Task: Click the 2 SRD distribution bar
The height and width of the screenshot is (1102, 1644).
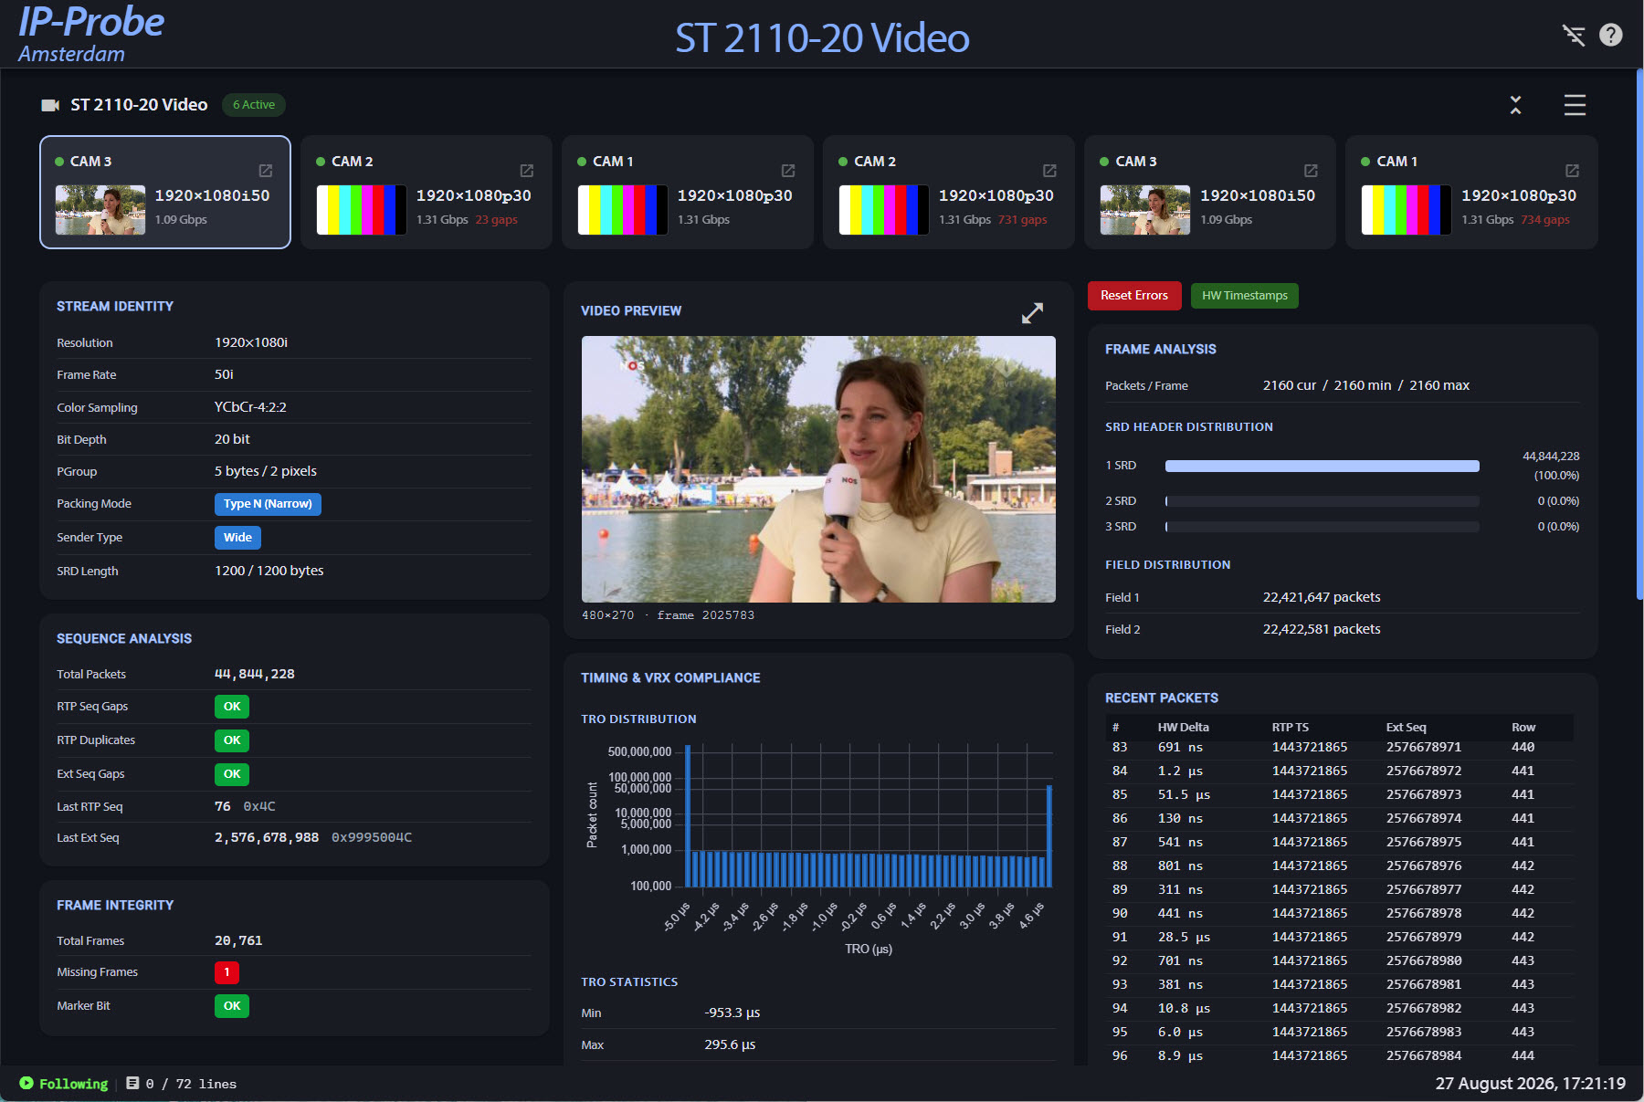Action: click(1322, 501)
